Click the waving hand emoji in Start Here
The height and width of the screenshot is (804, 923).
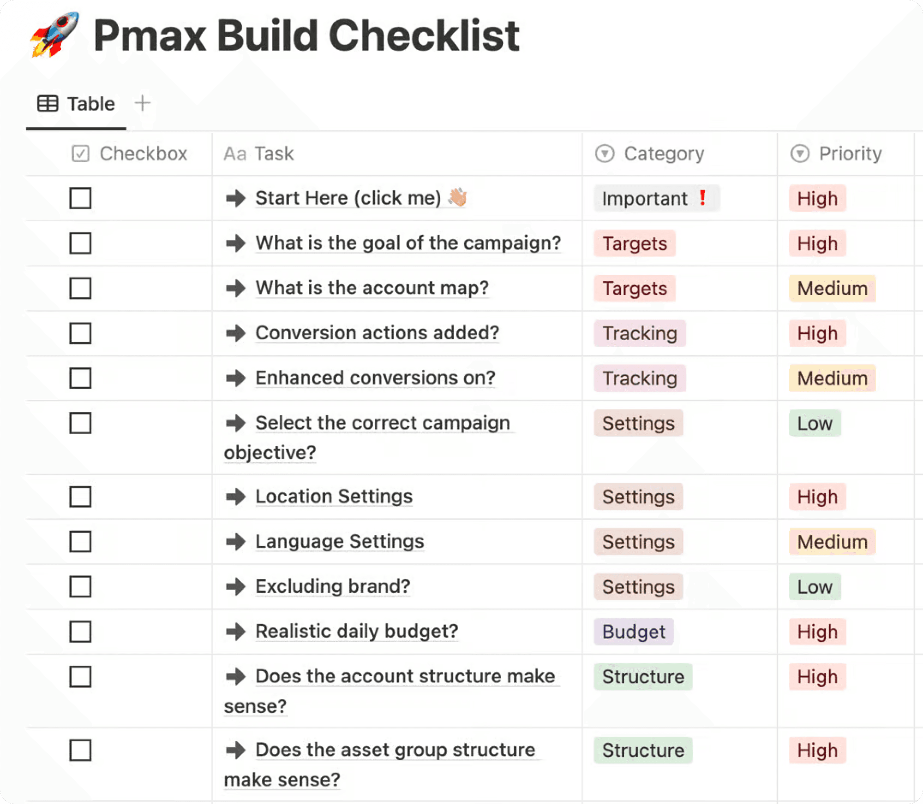[457, 197]
